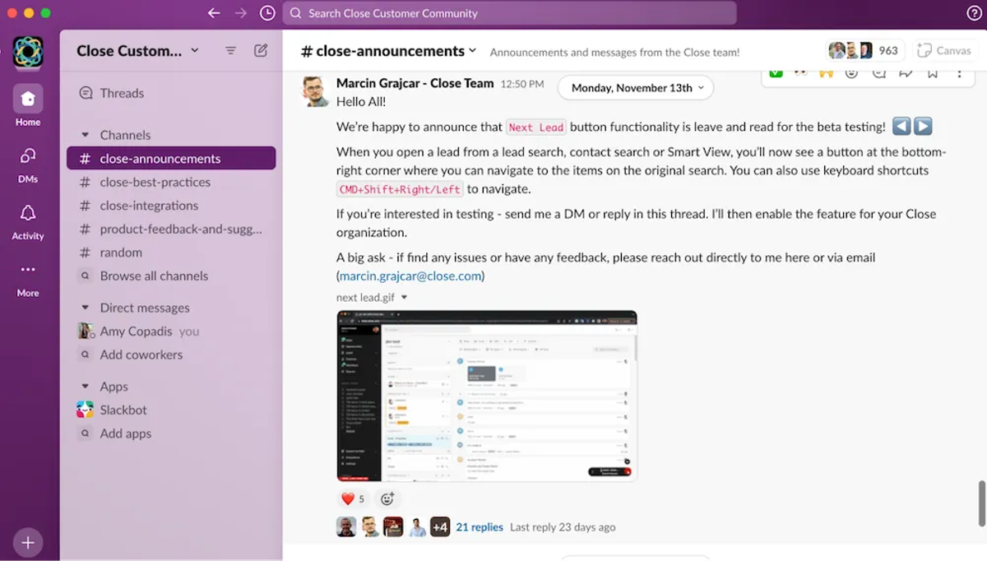Collapse the Direct messages section

[85, 308]
